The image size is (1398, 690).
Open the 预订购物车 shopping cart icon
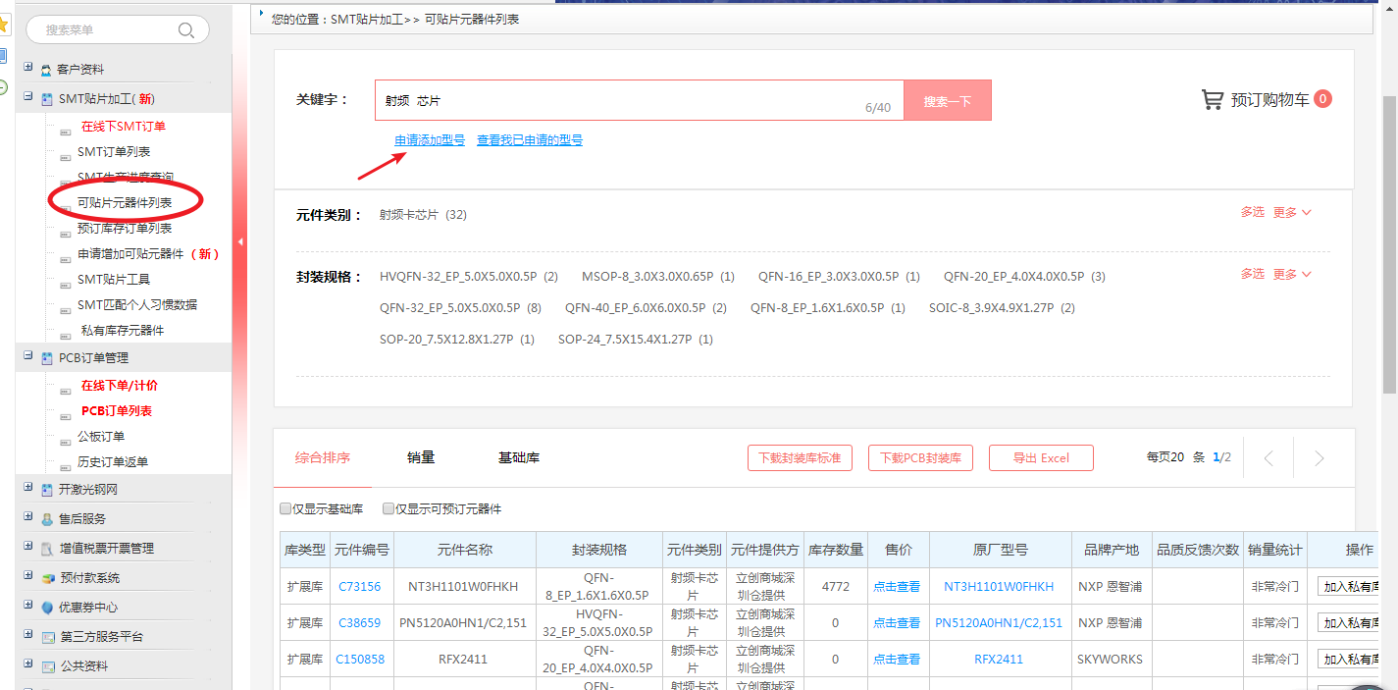point(1213,99)
